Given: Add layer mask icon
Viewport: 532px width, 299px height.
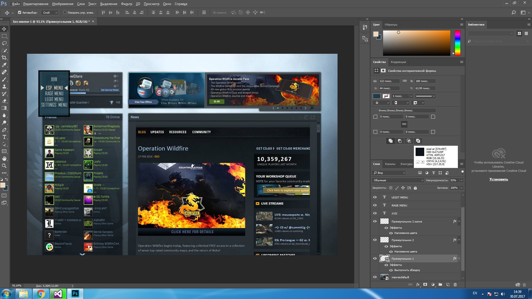Looking at the screenshot, I should click(x=425, y=285).
